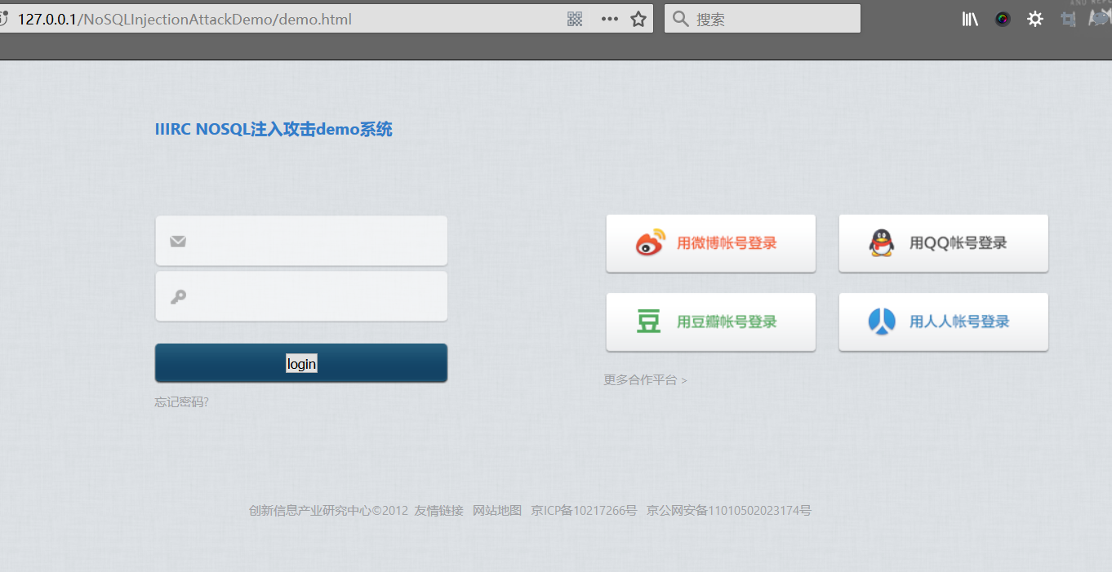1112x572 pixels.
Task: Choose the Douban account login button
Action: (710, 322)
